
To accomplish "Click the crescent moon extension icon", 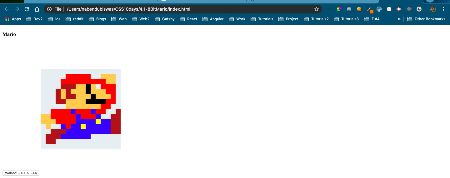I will coord(419,9).
